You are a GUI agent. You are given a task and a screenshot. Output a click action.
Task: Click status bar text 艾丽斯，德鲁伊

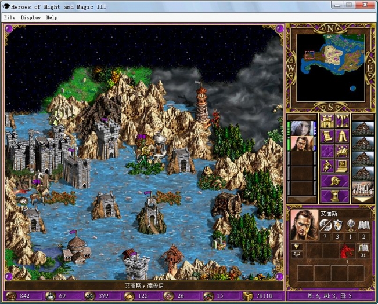click(144, 285)
